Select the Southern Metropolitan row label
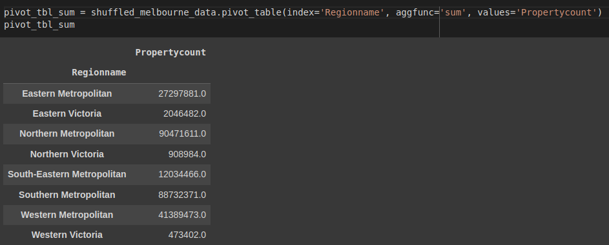 [x=67, y=195]
